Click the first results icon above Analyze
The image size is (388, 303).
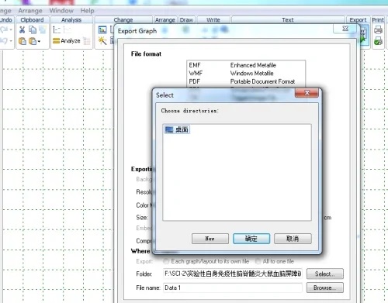point(57,30)
